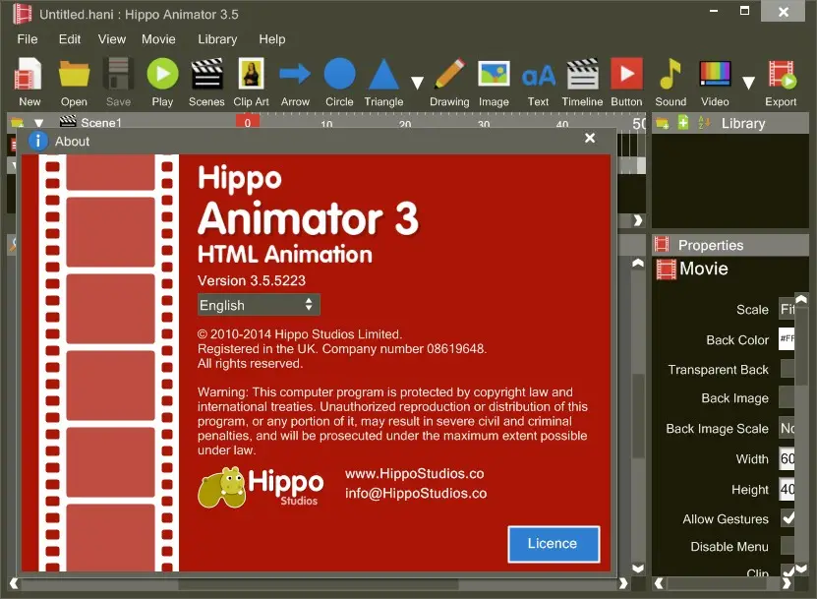Click the Licence button in About dialog
The image size is (817, 599).
point(554,544)
